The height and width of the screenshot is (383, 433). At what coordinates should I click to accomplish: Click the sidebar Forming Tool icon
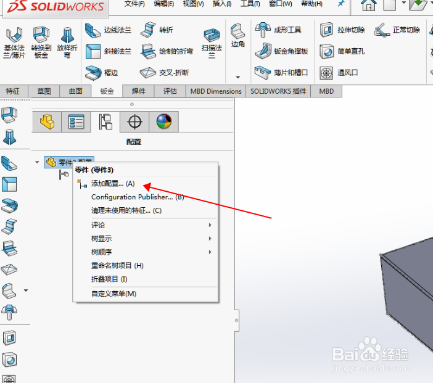tap(9, 312)
